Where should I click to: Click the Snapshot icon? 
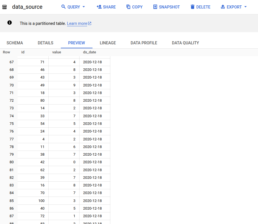pyautogui.click(x=155, y=7)
